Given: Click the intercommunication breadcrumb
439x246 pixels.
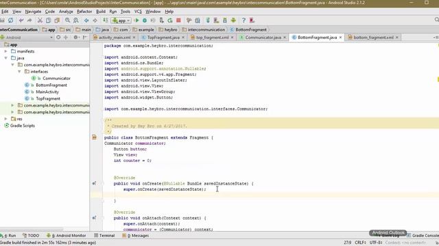Looking at the screenshot, I should pos(204,29).
